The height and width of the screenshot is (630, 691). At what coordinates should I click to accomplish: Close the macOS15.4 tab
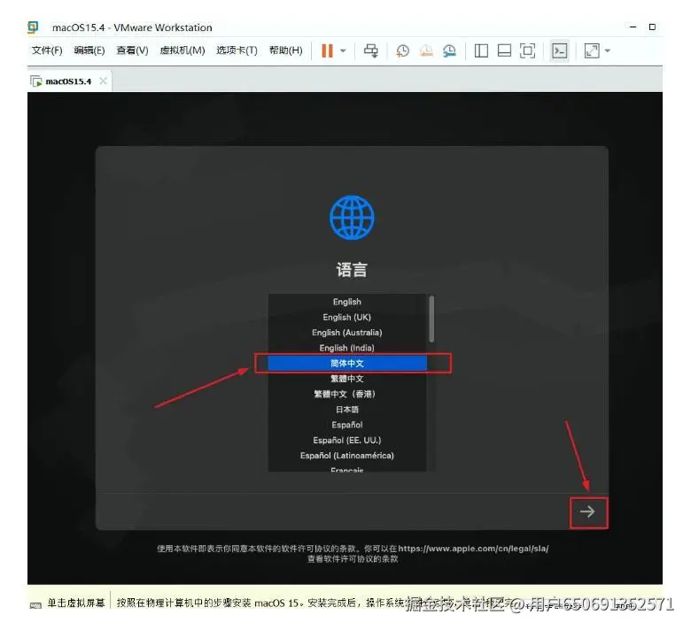point(103,81)
